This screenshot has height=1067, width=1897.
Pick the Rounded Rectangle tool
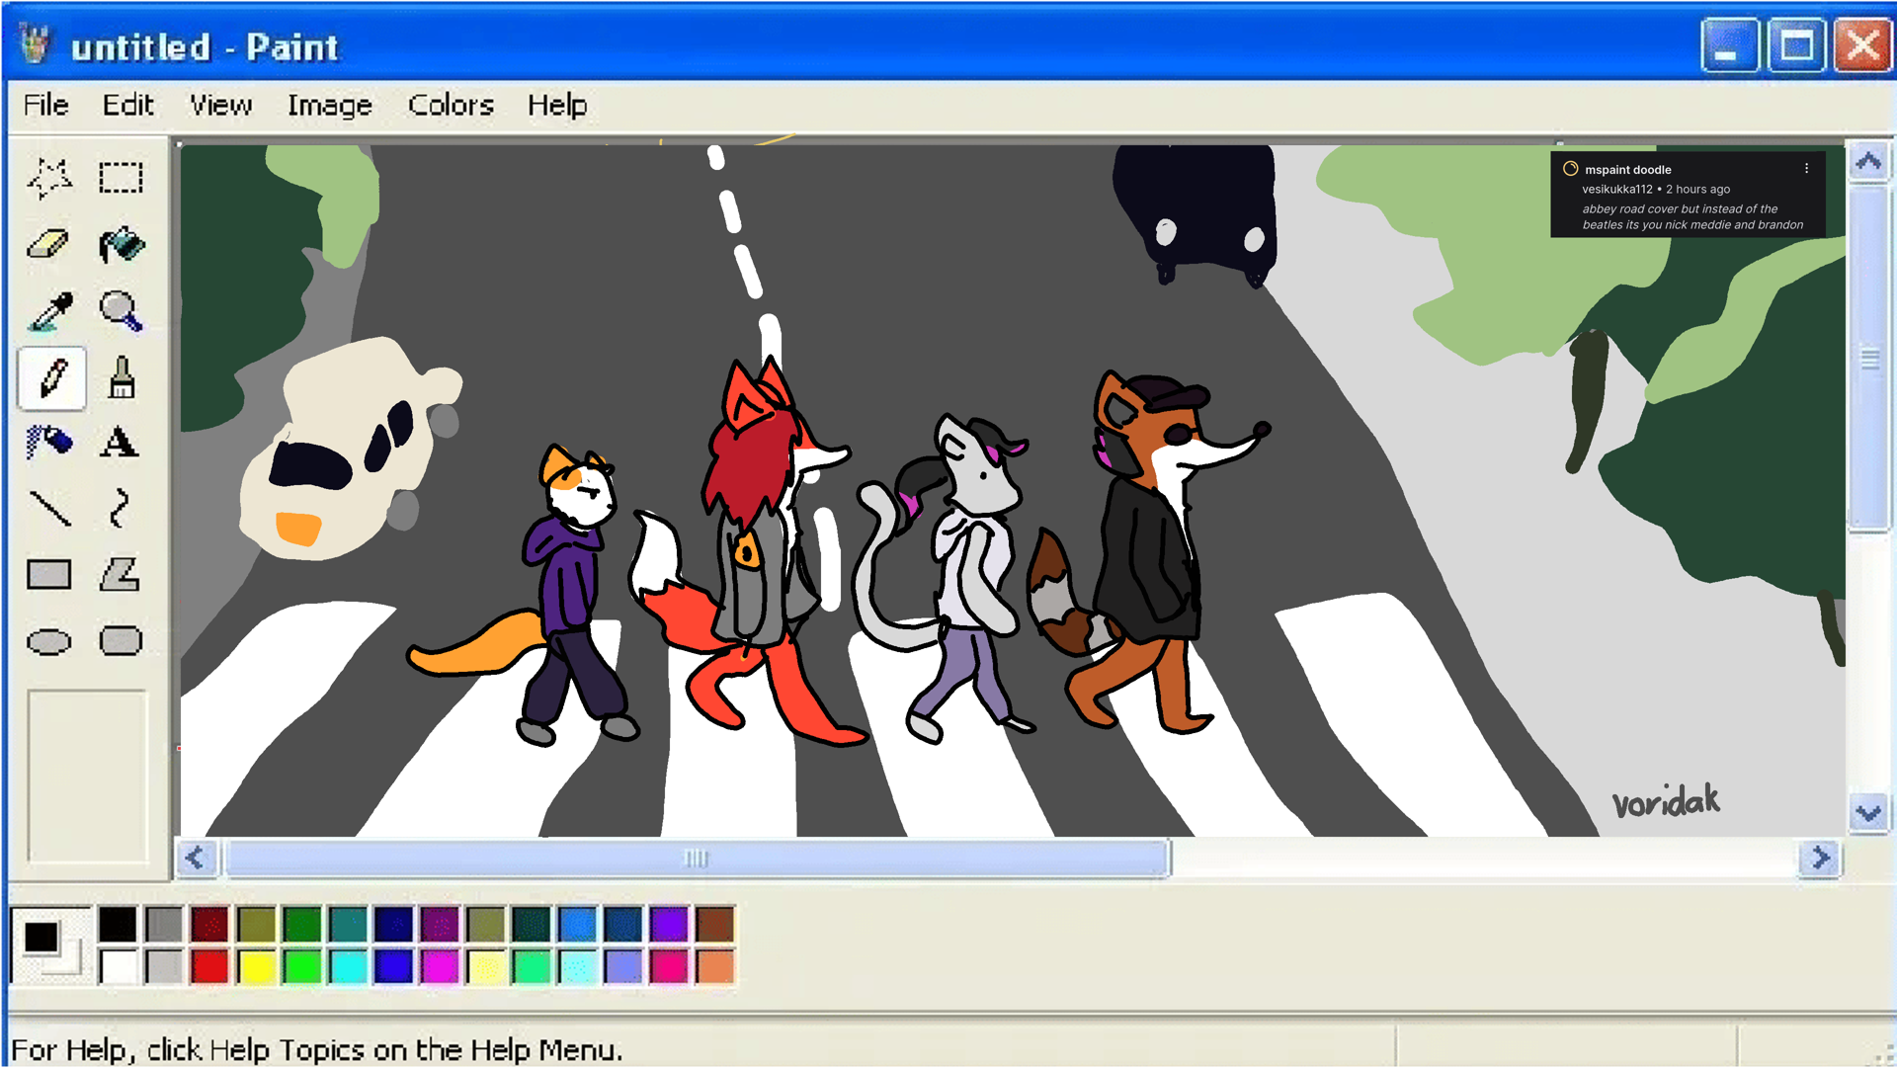pos(121,641)
